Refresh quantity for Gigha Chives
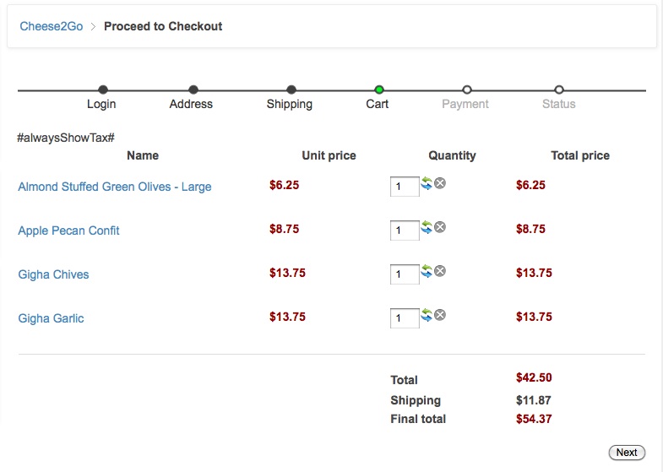The image size is (663, 472). (427, 271)
